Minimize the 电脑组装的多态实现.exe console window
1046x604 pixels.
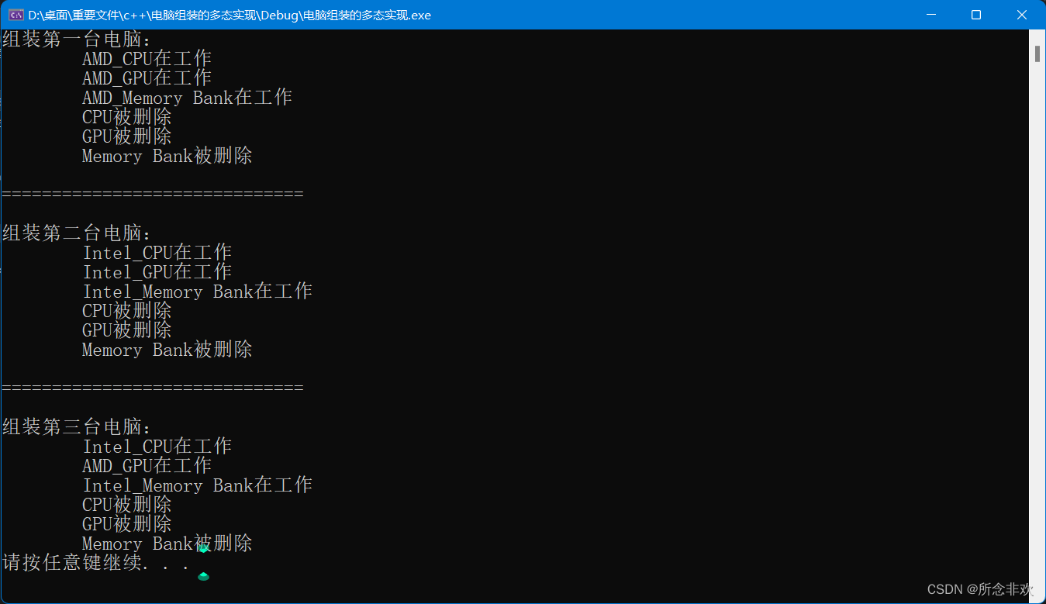[x=931, y=15]
